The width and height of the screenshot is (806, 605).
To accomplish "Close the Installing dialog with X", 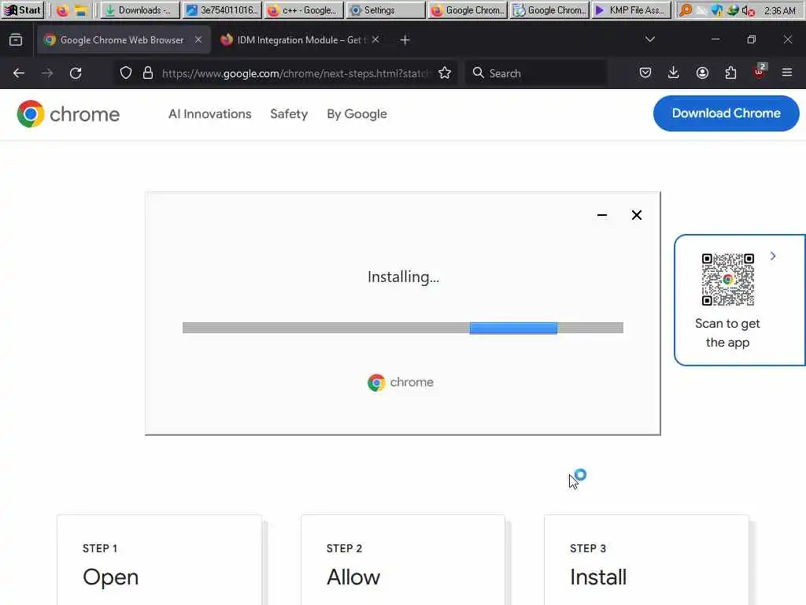I will click(x=636, y=215).
